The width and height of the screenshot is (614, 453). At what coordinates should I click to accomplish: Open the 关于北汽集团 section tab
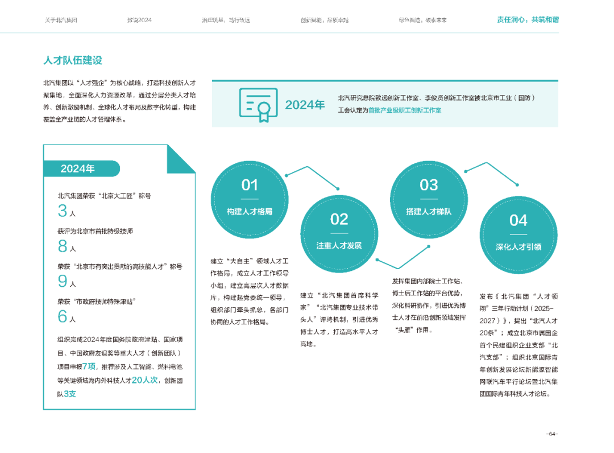tap(61, 20)
